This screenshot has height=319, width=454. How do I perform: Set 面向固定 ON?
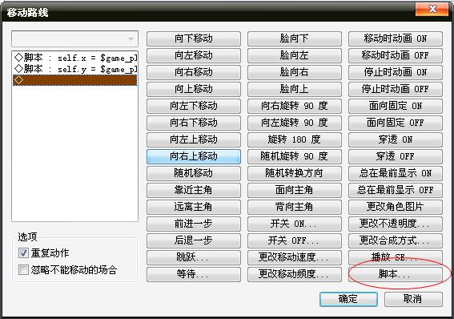click(x=396, y=106)
